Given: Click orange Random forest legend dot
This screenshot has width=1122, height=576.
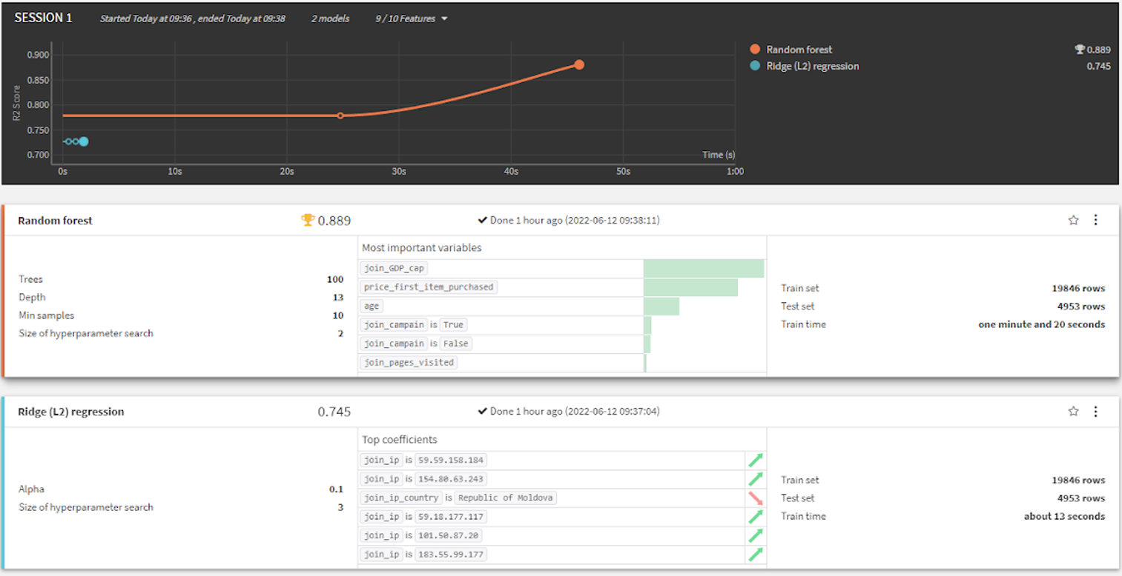Looking at the screenshot, I should coord(755,50).
